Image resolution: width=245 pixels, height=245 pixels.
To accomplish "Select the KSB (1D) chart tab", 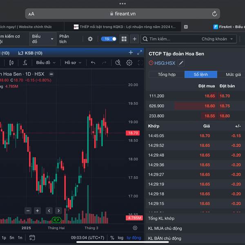I will tap(30, 53).
